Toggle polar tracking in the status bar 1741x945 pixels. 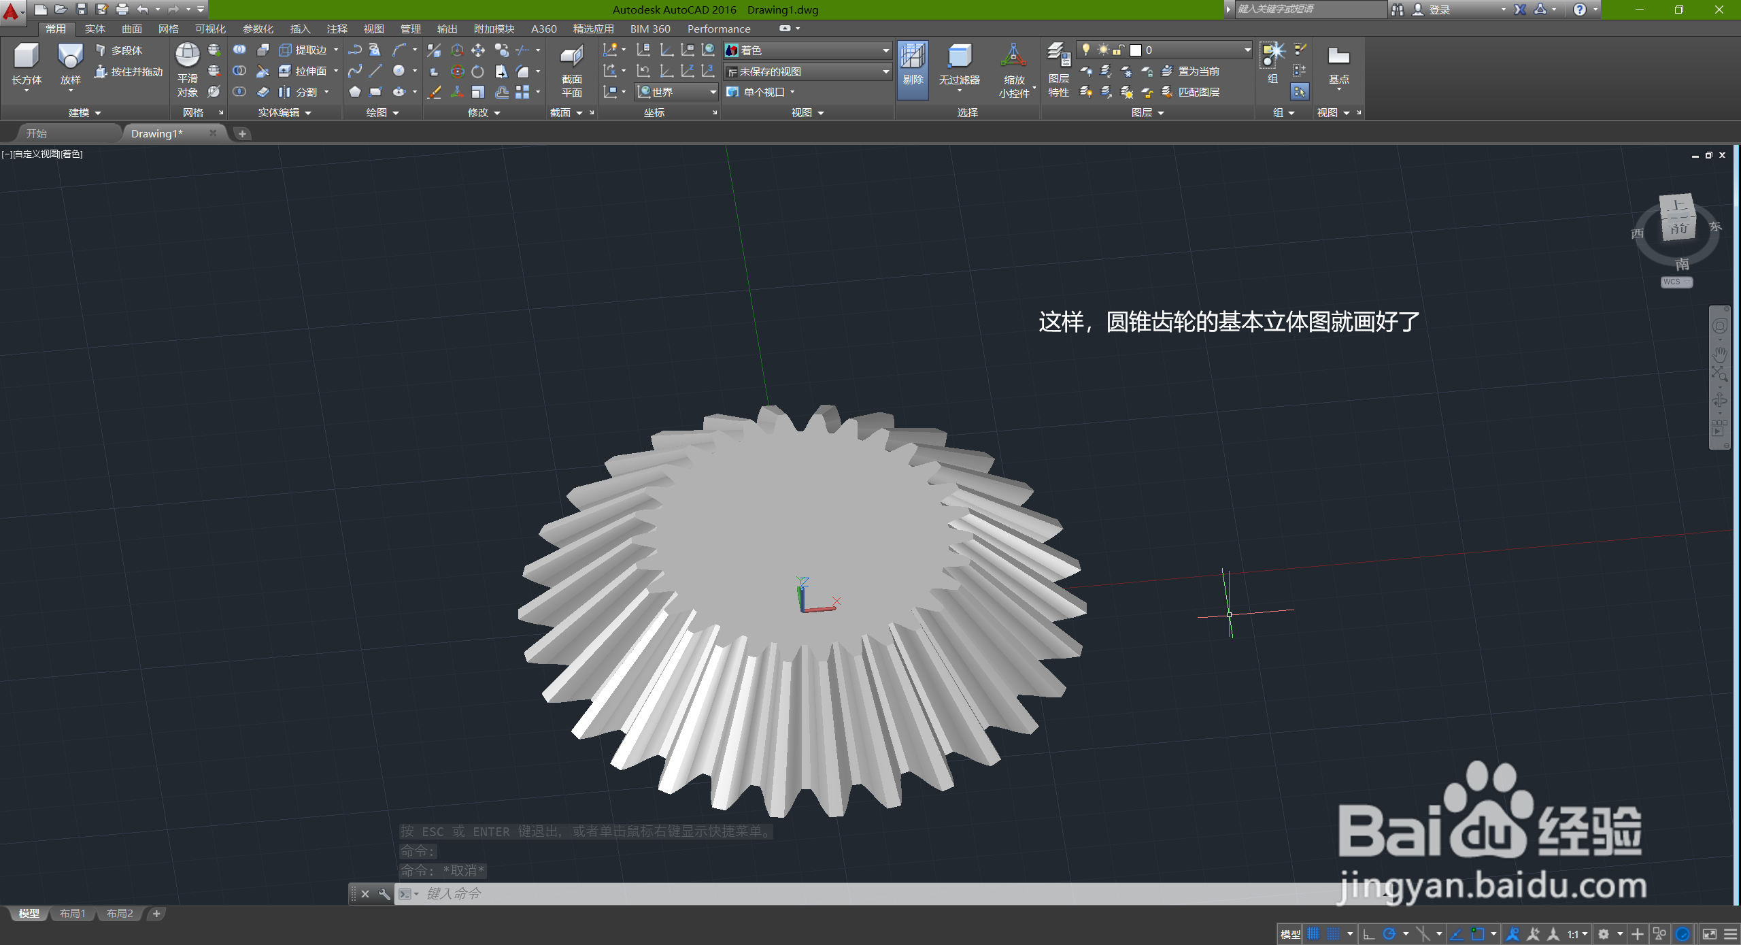pos(1389,934)
